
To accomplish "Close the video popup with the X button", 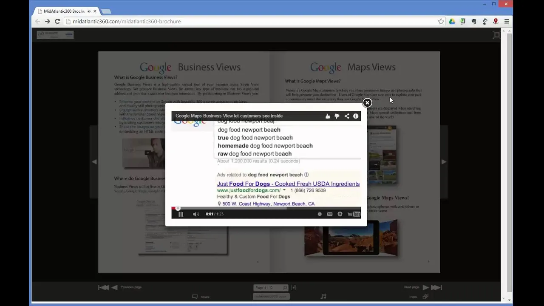I will pyautogui.click(x=367, y=102).
